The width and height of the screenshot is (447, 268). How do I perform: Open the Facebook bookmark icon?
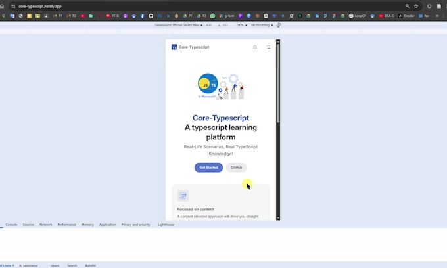click(142, 16)
